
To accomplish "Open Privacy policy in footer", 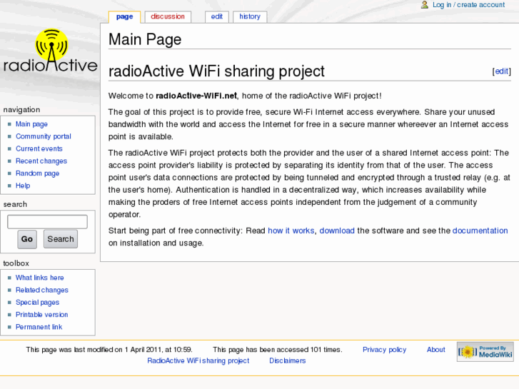I will pos(384,350).
